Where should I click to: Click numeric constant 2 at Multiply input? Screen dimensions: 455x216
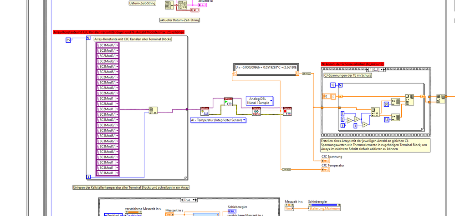coord(343,119)
